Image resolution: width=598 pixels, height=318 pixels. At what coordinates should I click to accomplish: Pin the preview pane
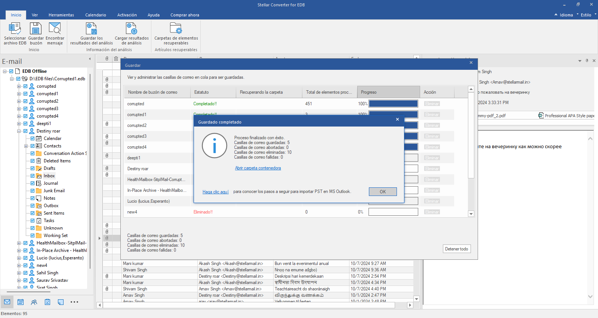[x=587, y=60]
